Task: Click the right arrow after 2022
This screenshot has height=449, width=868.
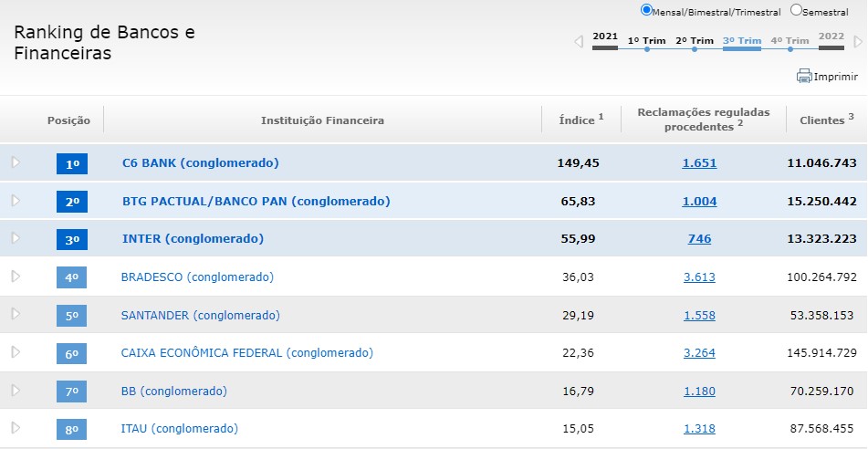Action: click(858, 42)
